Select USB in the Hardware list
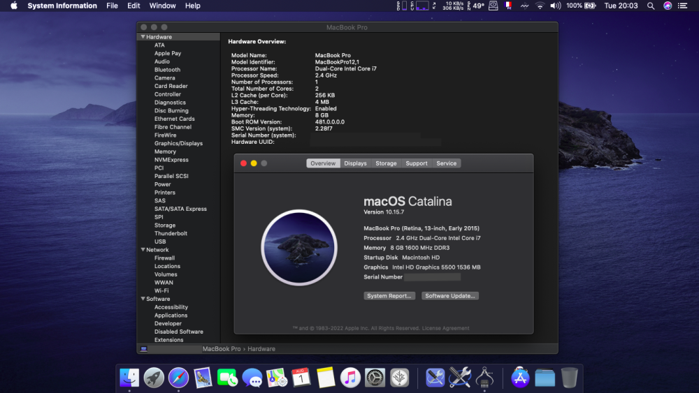The height and width of the screenshot is (393, 699). tap(160, 242)
